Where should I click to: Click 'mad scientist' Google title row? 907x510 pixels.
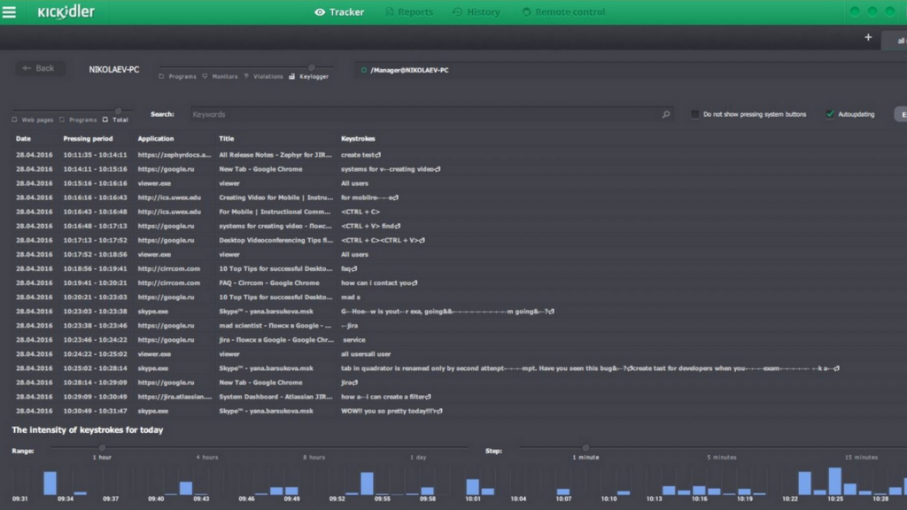[275, 326]
